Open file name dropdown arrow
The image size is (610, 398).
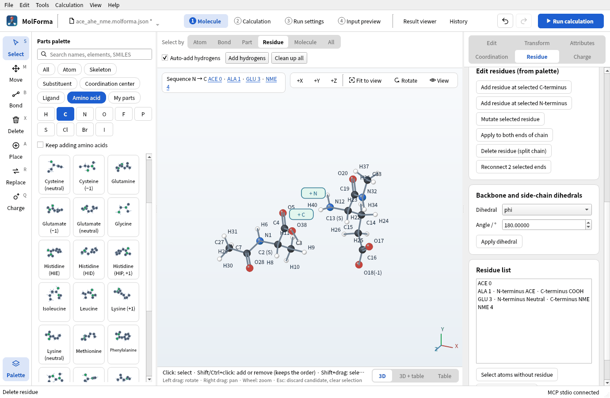click(x=157, y=25)
